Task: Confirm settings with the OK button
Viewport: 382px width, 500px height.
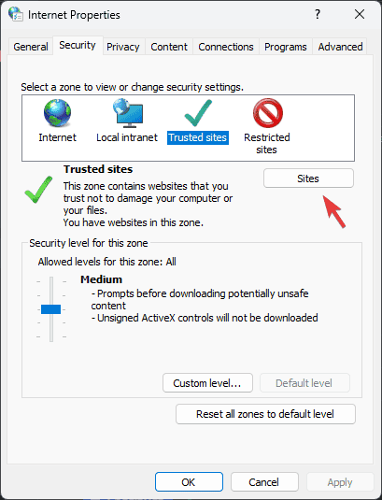Action: coord(189,482)
